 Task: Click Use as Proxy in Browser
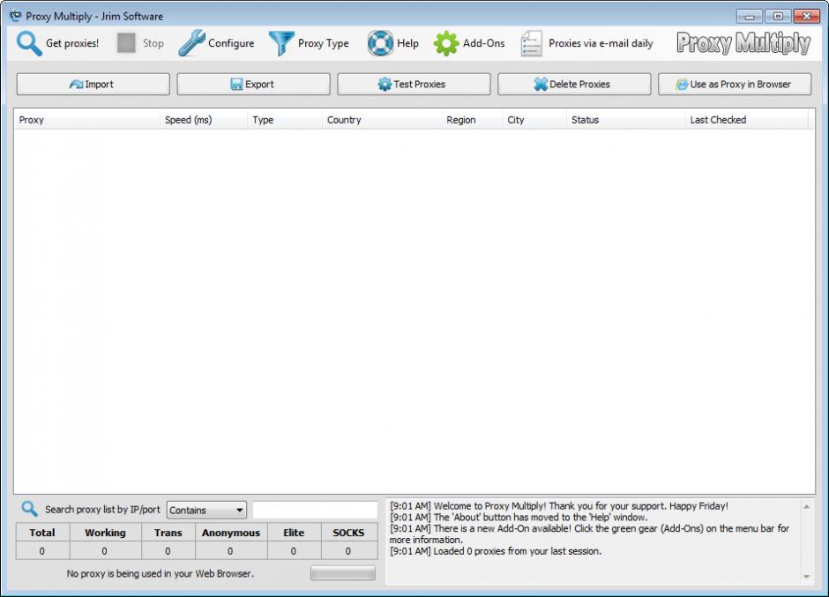click(x=734, y=85)
